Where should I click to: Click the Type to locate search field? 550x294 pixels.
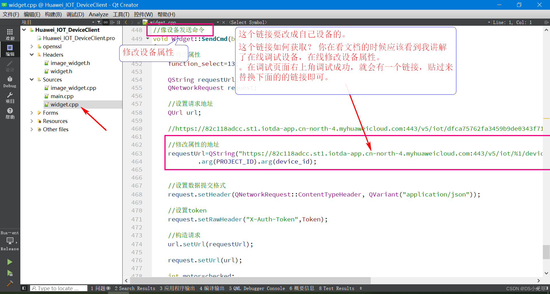[59, 288]
